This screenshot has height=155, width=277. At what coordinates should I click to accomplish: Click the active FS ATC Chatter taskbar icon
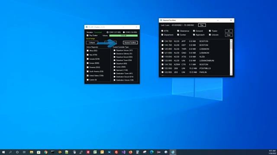tap(173, 152)
